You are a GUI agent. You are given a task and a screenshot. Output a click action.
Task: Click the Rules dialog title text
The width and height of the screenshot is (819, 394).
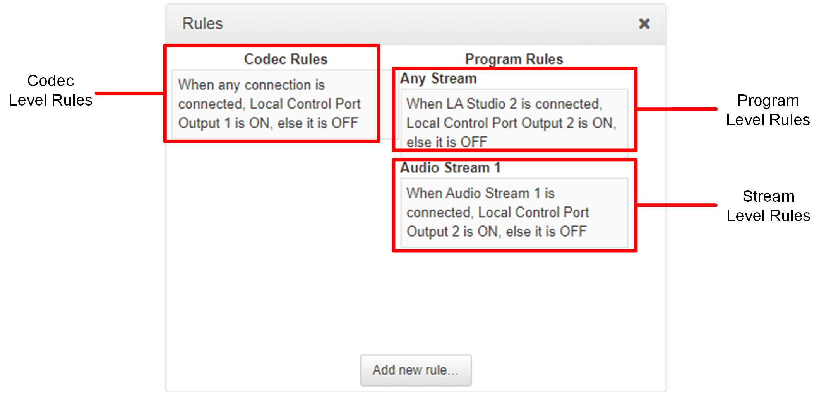(202, 24)
